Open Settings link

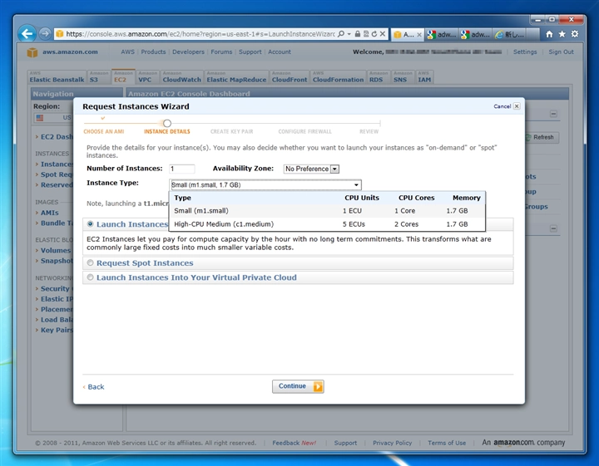tap(525, 52)
